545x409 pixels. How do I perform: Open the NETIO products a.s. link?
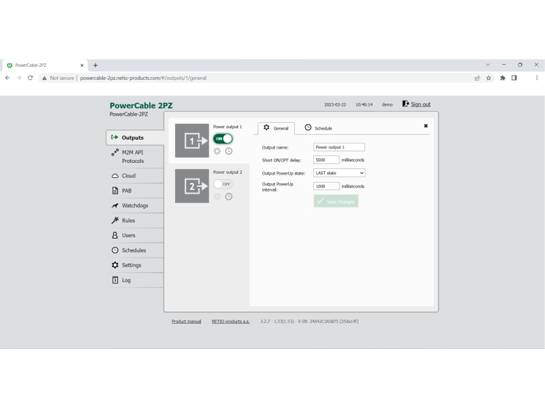pyautogui.click(x=231, y=321)
